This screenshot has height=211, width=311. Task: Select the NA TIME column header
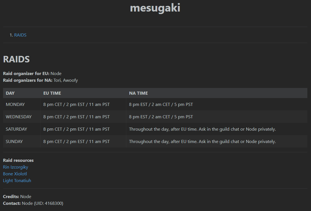pos(217,93)
